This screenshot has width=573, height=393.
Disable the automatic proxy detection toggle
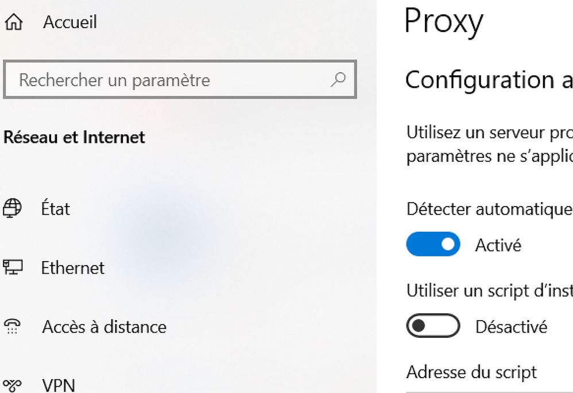click(x=433, y=245)
